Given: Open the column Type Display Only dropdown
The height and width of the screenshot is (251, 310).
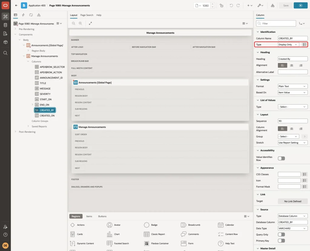Looking at the screenshot, I should (288, 45).
